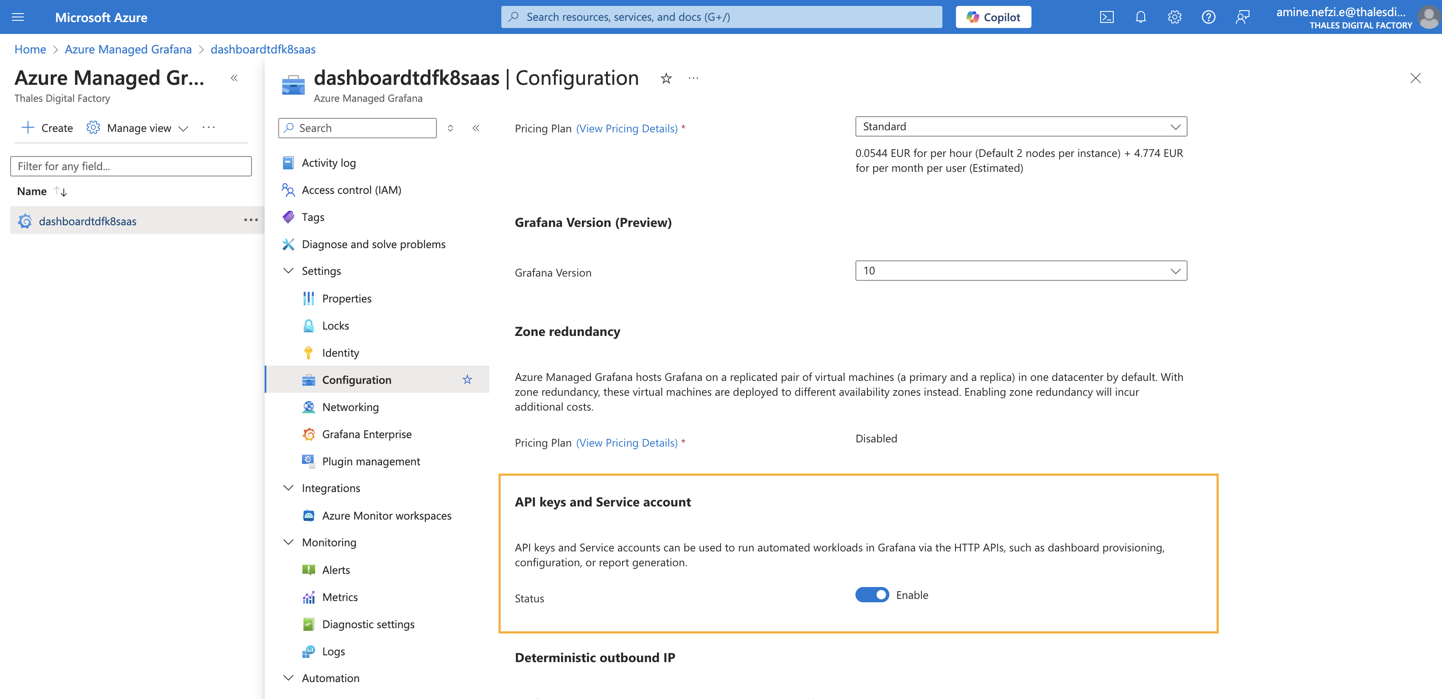Open more commands ellipsis beside Manage view

(208, 128)
